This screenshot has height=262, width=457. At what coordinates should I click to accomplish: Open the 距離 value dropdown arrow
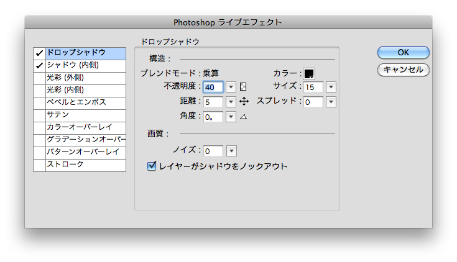coord(231,102)
